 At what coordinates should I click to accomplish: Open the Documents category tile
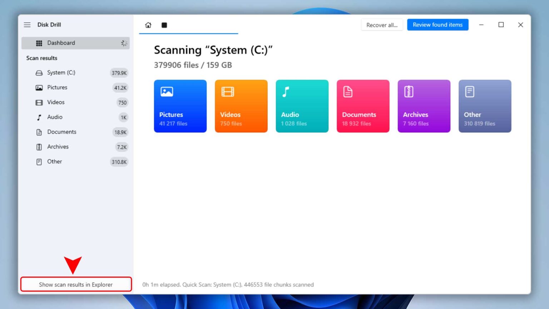[363, 106]
